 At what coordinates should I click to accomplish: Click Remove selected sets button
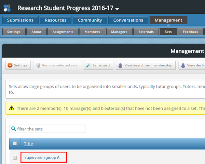[x=57, y=65]
